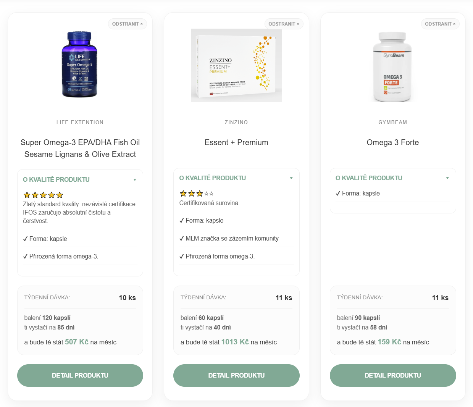Remove the GymBeam Omega 3 Forte card
Viewport: 473px width, 407px height.
(440, 24)
